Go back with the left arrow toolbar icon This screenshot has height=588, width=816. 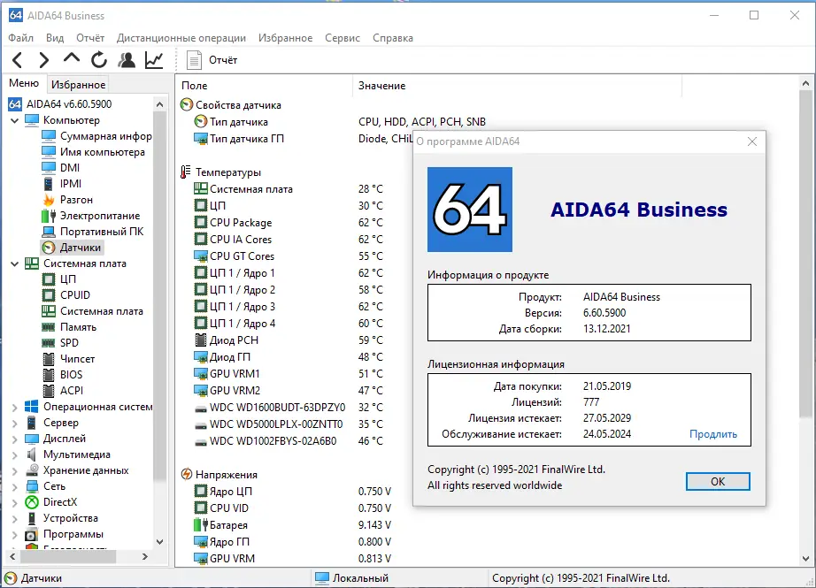coord(17,60)
